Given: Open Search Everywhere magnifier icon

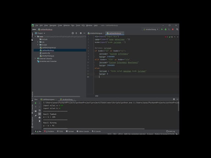Looking at the screenshot, I should tap(177, 29).
